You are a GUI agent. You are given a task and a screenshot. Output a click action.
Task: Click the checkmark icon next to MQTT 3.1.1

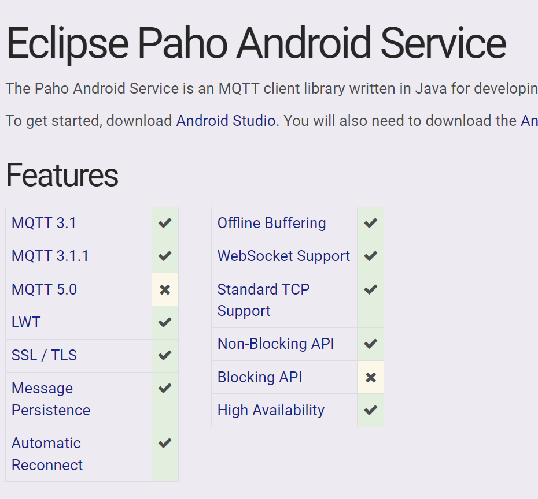coord(165,256)
